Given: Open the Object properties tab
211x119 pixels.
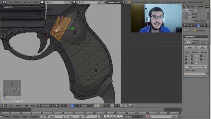Looking at the screenshot, I should click(x=192, y=25).
